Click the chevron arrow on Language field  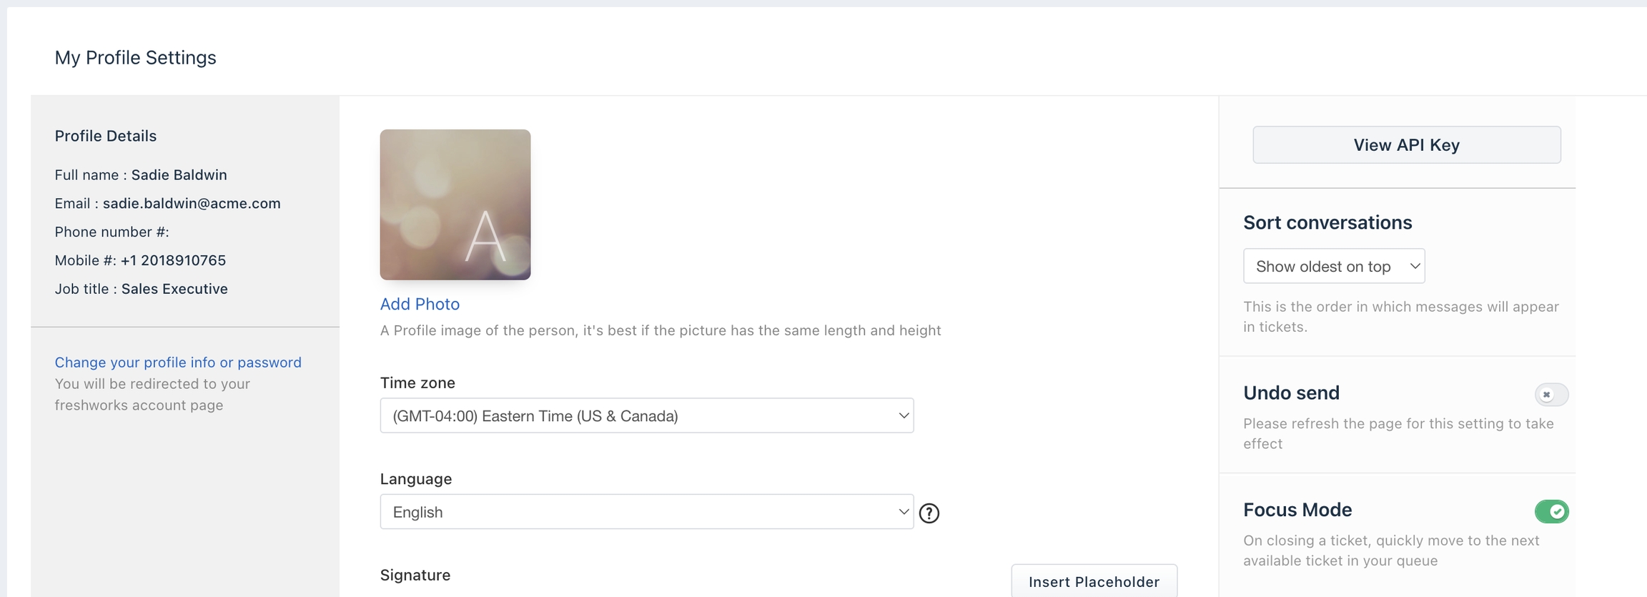coord(904,512)
